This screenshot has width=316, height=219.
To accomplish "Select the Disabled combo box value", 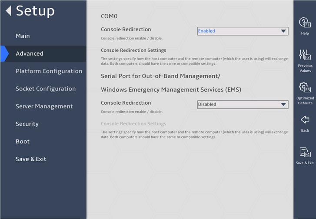I will click(x=243, y=104).
